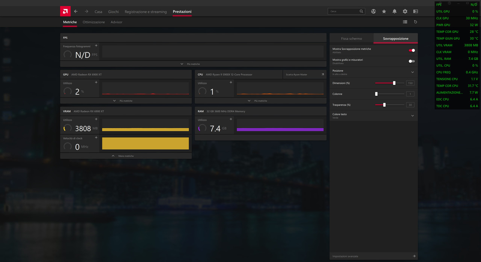Open favorites with the star icon
This screenshot has width=481, height=262.
[384, 11]
